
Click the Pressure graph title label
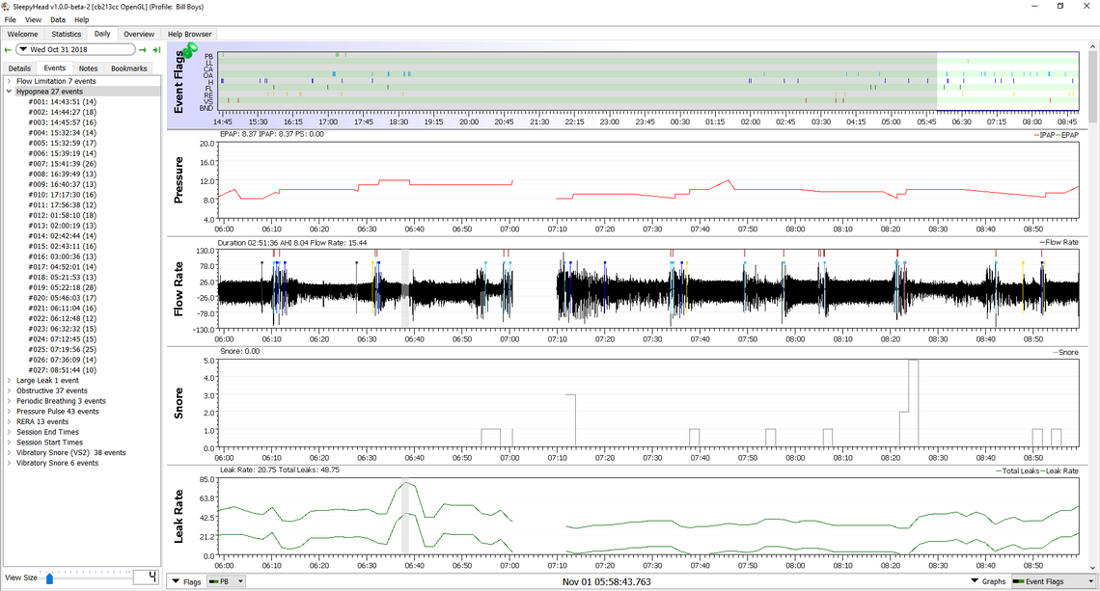[x=179, y=180]
